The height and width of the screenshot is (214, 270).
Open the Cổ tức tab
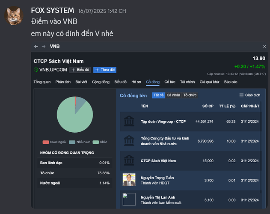170,82
